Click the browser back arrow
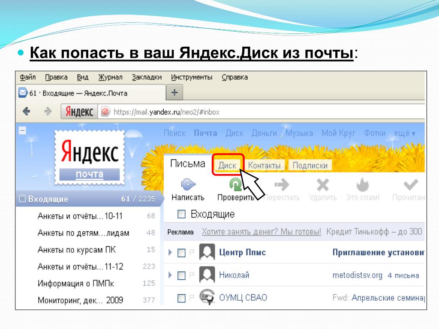This screenshot has width=439, height=329. pyautogui.click(x=27, y=111)
